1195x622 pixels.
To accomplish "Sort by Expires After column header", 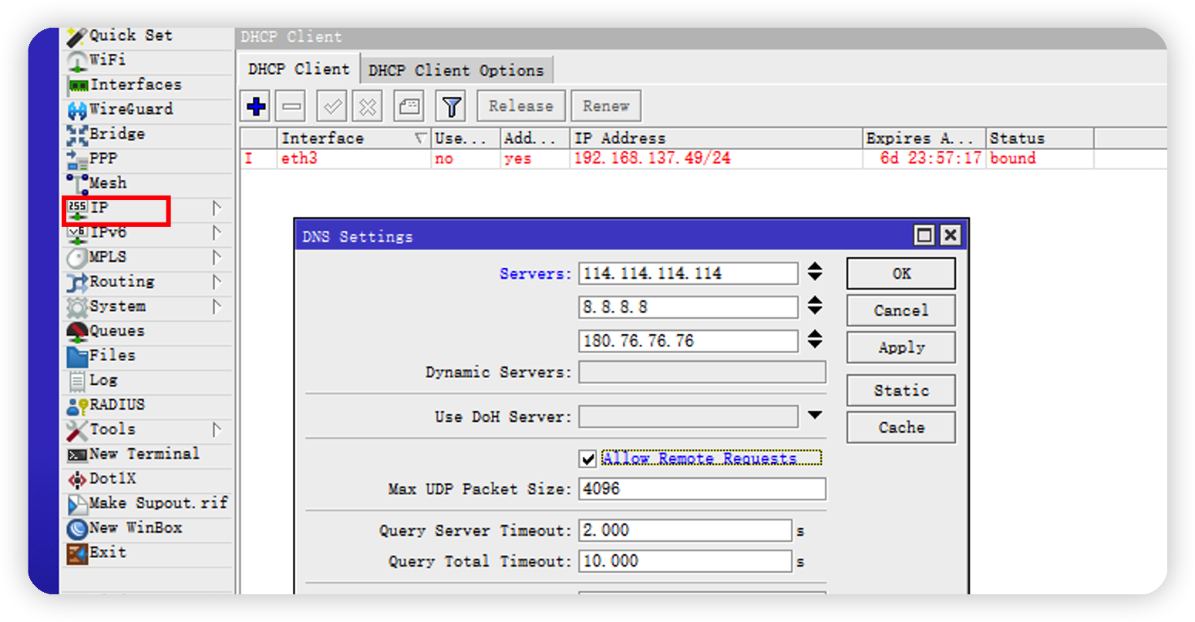I will 924,139.
